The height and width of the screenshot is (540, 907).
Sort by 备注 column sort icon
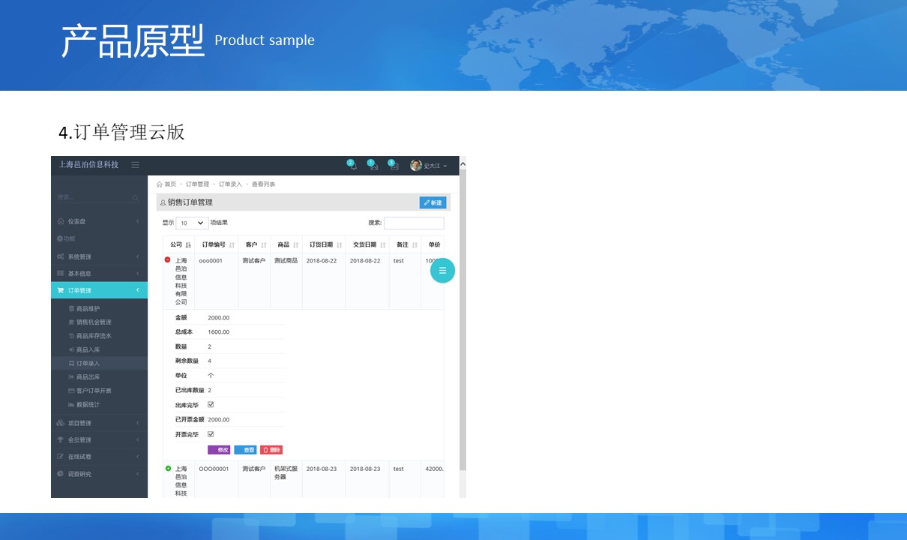(415, 245)
